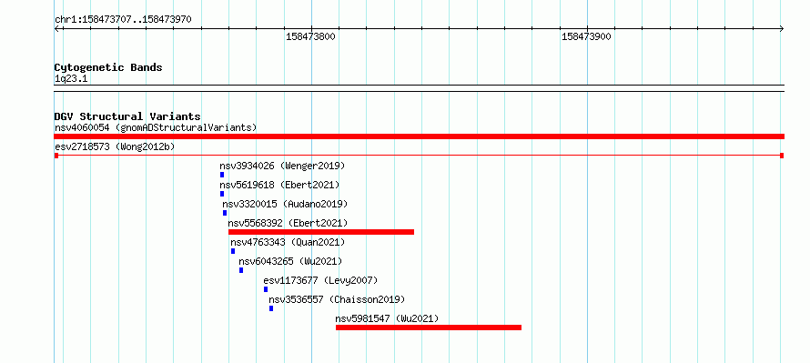
Task: Click ruler position label 158473800
Action: tap(310, 36)
